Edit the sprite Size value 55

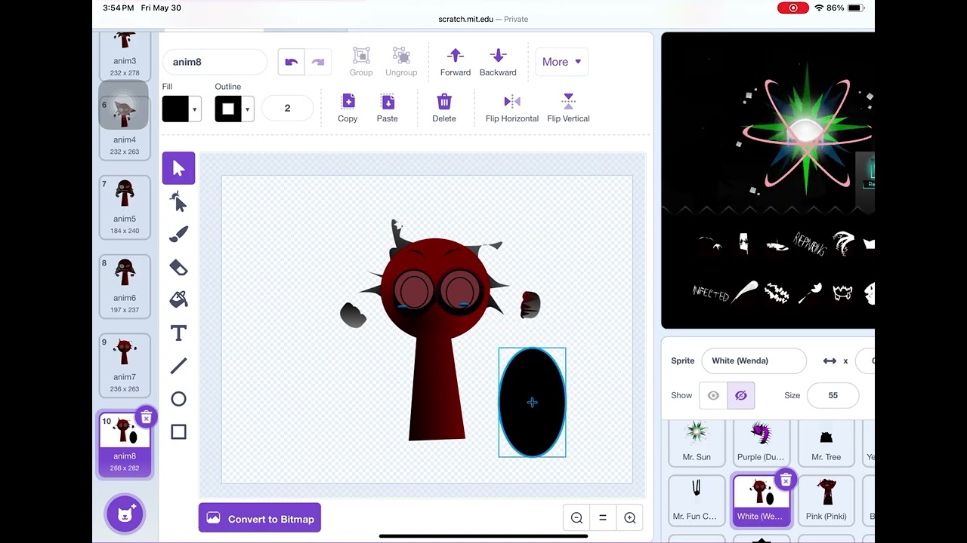(833, 395)
